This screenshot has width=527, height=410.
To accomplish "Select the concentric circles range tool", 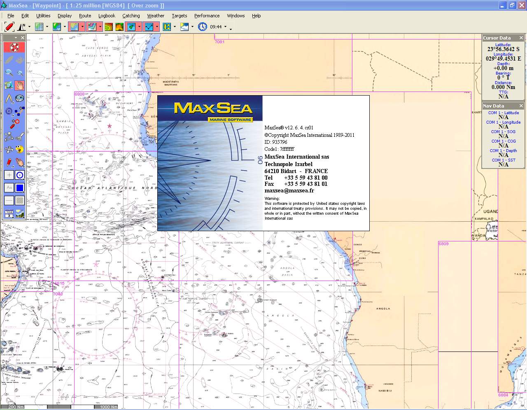I will (x=9, y=111).
